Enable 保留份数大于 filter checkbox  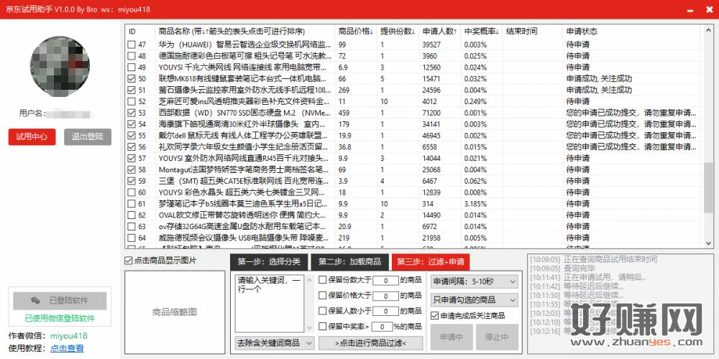tap(323, 280)
